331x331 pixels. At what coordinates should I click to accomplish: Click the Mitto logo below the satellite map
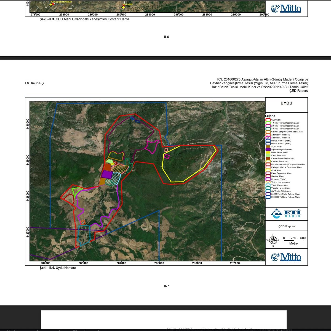(x=286, y=257)
